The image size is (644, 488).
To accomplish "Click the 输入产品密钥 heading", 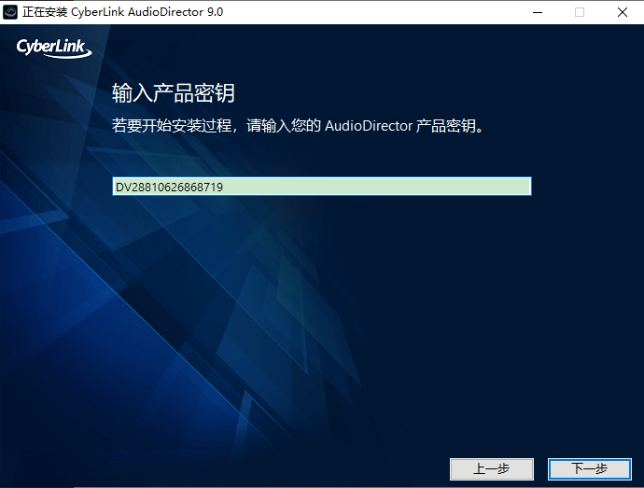I will (x=174, y=92).
